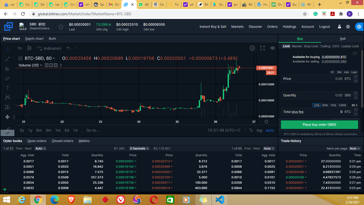The height and width of the screenshot is (205, 364).
Task: Select the prediction and measurement tool
Action: pyautogui.click(x=7, y=107)
